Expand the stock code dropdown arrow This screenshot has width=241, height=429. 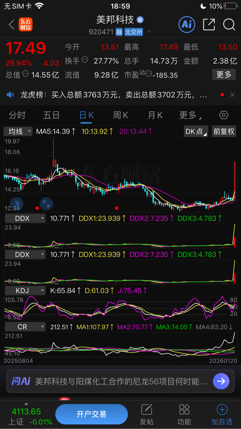click(149, 32)
